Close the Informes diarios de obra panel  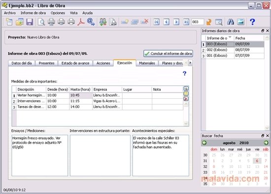click(268, 31)
